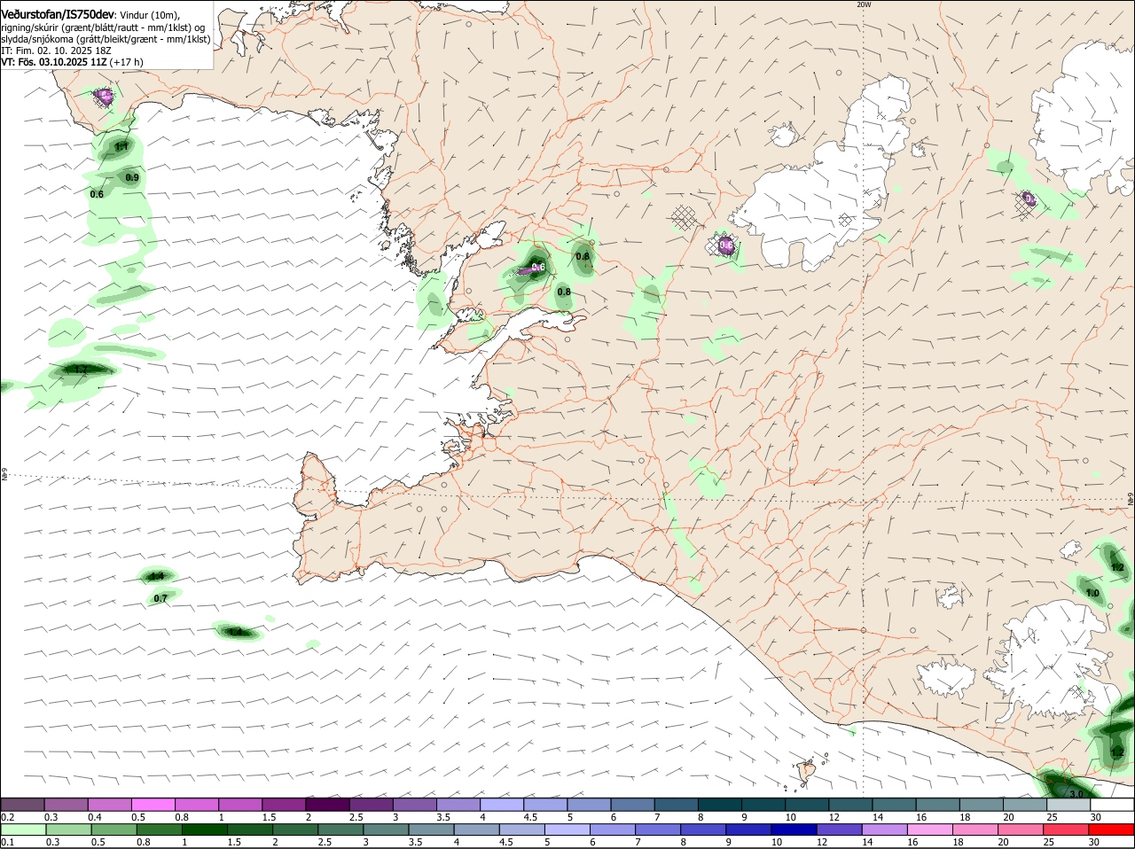
Task: Select the darkest green lower swatch between 1 and 1.5
Action: pyautogui.click(x=204, y=830)
